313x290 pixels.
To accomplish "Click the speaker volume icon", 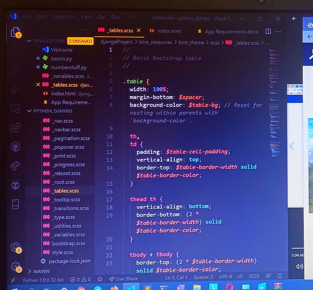I will (x=300, y=266).
